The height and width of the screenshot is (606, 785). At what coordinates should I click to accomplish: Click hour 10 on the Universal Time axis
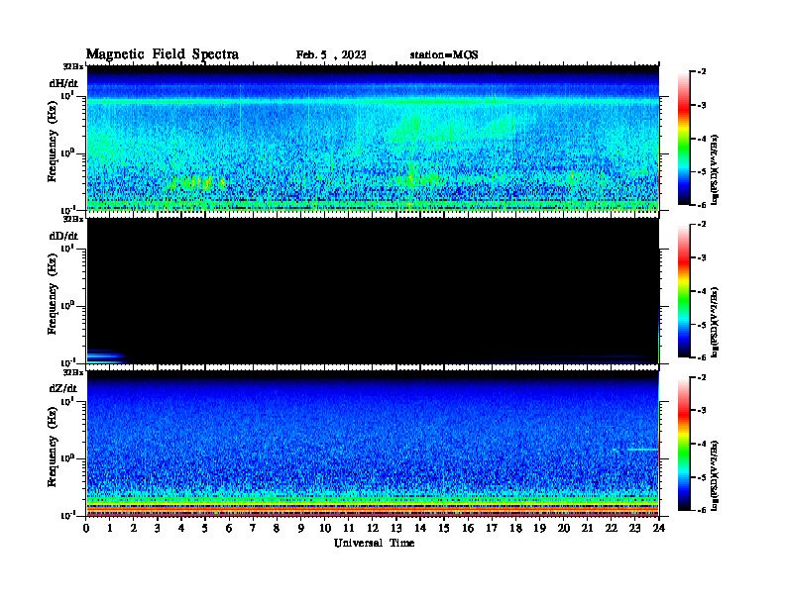(x=325, y=528)
